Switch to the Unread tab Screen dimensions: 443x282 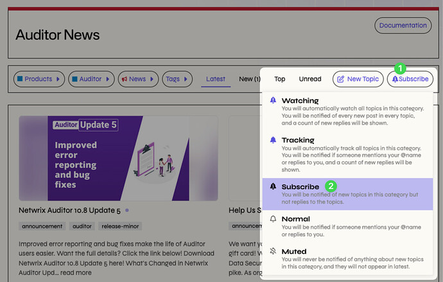(310, 79)
